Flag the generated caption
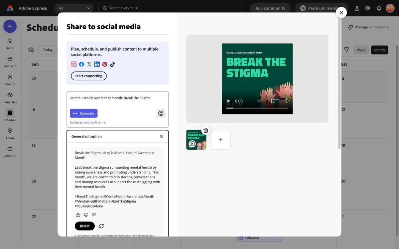The width and height of the screenshot is (399, 249). click(x=93, y=215)
